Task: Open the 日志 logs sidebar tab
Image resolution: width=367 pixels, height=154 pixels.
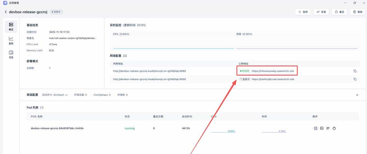Action: tap(11, 54)
